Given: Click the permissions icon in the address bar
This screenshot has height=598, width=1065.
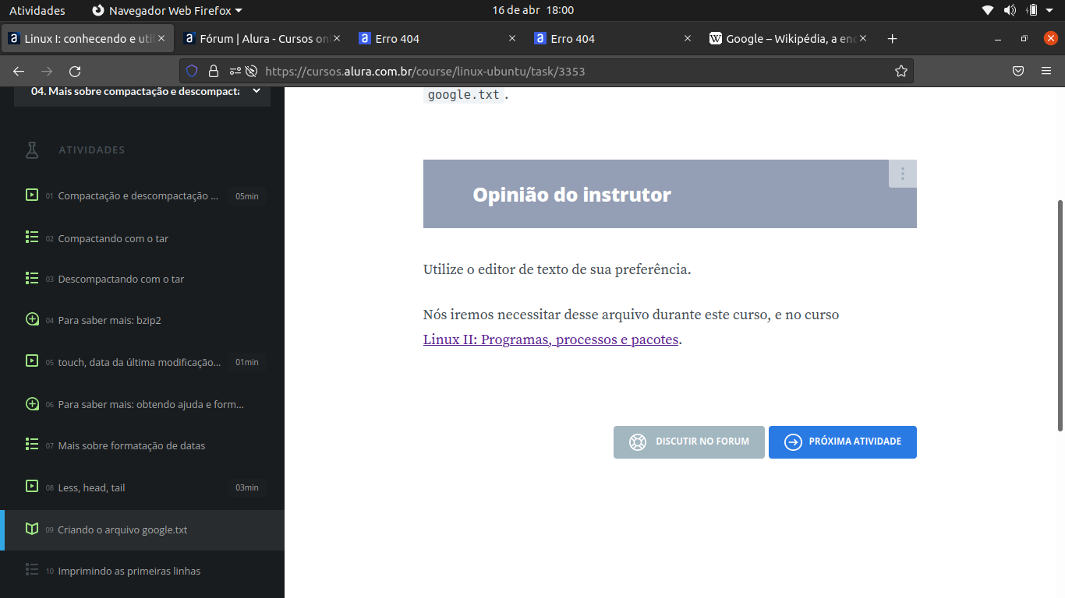Looking at the screenshot, I should (x=235, y=71).
